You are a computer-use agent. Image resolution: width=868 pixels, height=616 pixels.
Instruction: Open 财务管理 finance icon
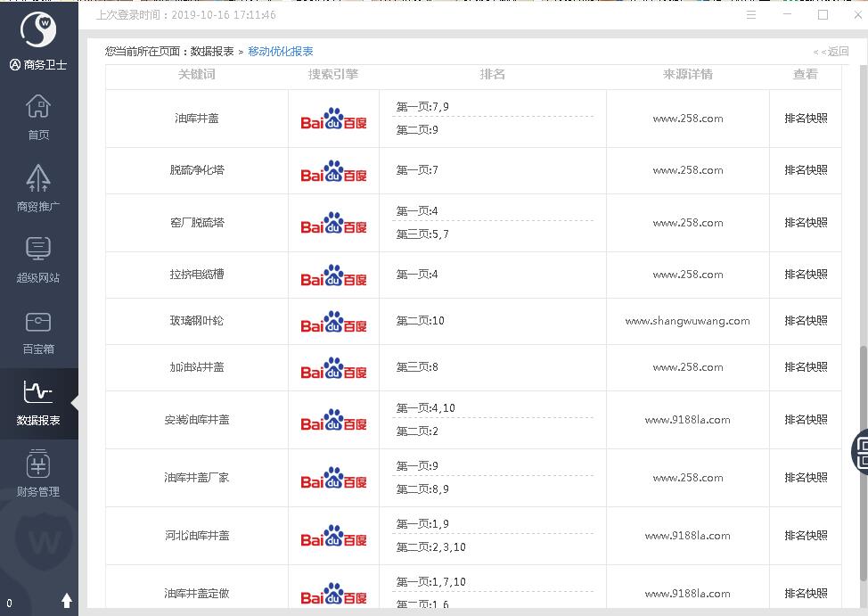click(38, 473)
